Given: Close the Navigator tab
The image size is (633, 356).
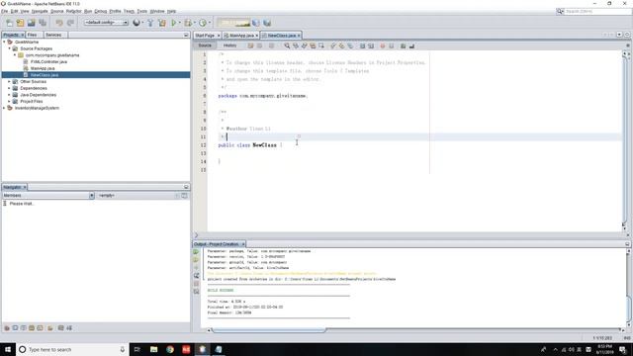Looking at the screenshot, I should click(x=24, y=187).
